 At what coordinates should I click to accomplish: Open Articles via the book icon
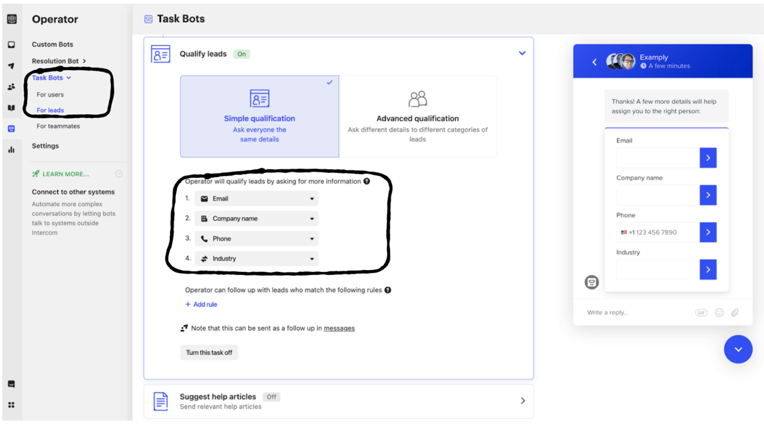coord(12,107)
